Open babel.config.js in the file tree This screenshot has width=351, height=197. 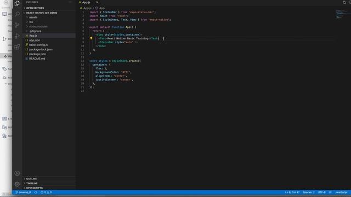38,45
